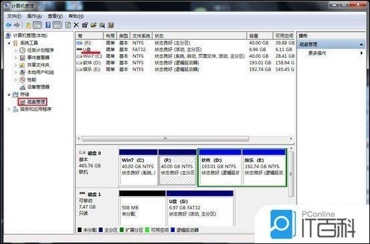Click the 性能 performance monitor icon
370x244 pixels.
23,80
